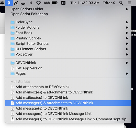Open Notification Center list icon
This screenshot has height=128, width=136.
[129, 3]
